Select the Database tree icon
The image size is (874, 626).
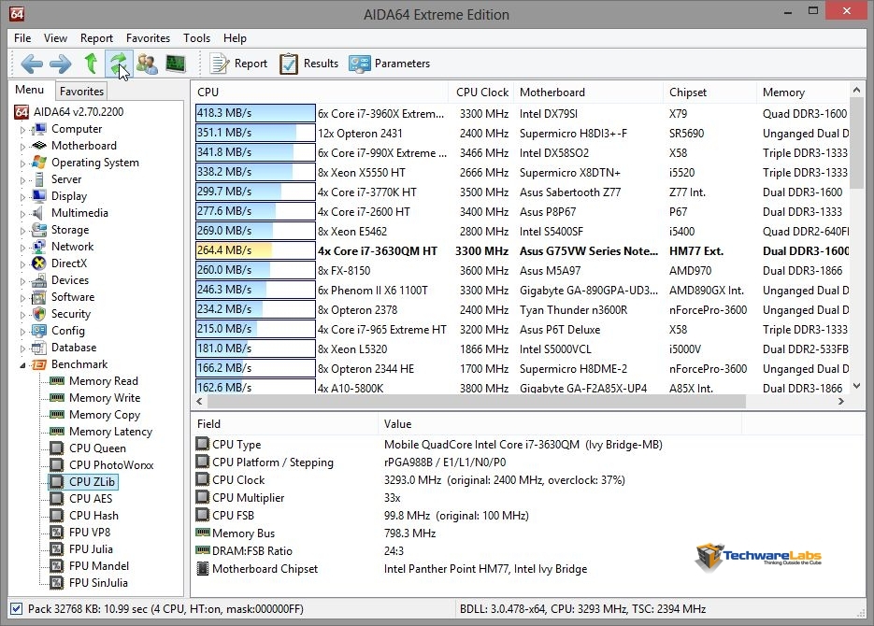39,348
